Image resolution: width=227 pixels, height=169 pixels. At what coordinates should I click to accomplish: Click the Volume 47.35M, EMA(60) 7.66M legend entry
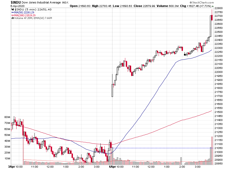33,18
